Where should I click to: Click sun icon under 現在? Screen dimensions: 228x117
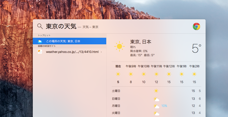[118, 74]
